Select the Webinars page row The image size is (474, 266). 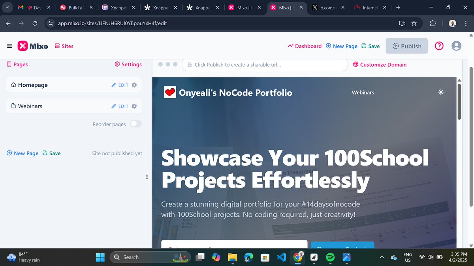74,106
